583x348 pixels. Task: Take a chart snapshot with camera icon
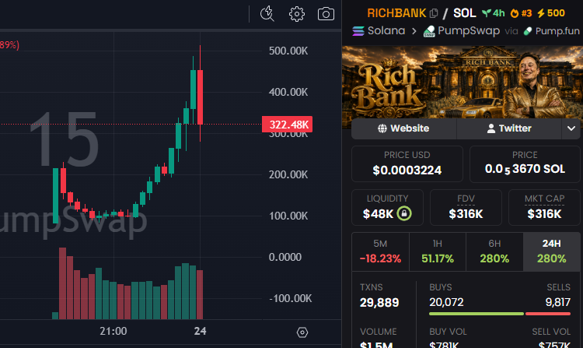pos(326,14)
